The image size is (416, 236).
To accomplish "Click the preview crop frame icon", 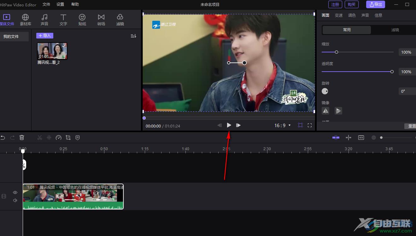I will [x=300, y=125].
